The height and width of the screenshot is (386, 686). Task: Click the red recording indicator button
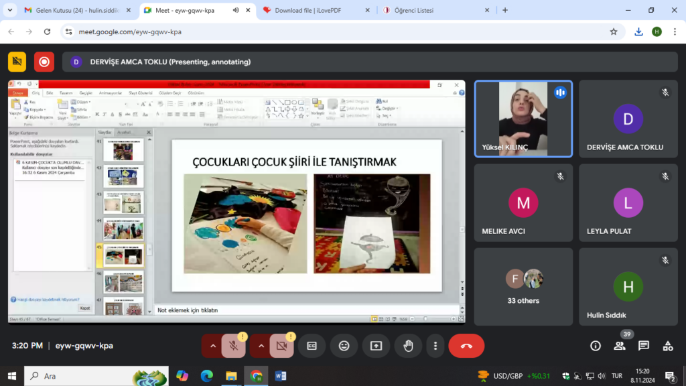pyautogui.click(x=44, y=62)
